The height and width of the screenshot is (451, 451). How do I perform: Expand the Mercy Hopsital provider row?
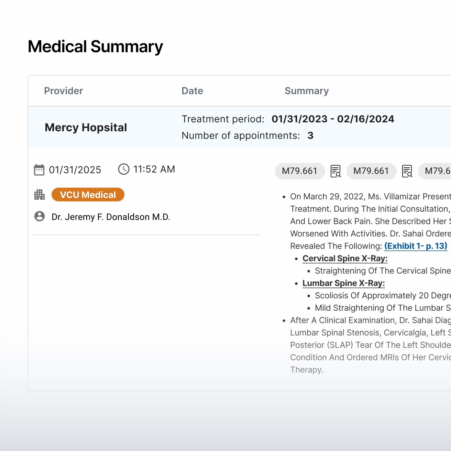(86, 128)
